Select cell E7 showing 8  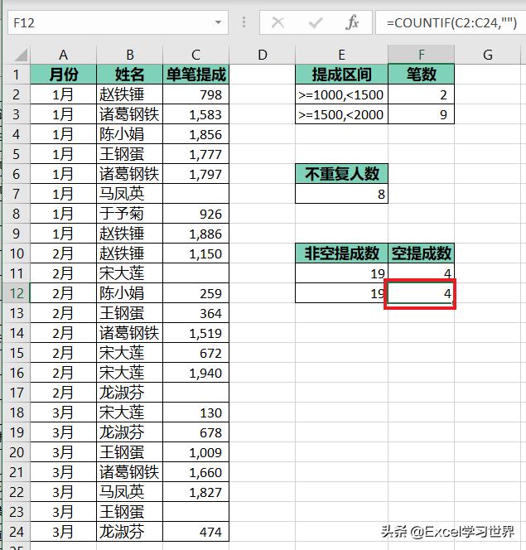click(x=341, y=194)
